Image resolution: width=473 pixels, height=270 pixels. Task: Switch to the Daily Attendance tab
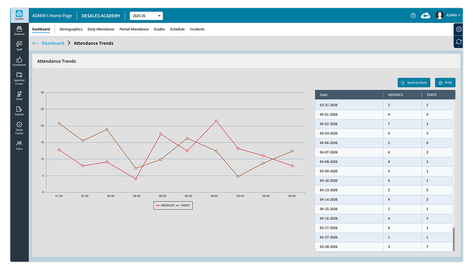click(x=101, y=29)
